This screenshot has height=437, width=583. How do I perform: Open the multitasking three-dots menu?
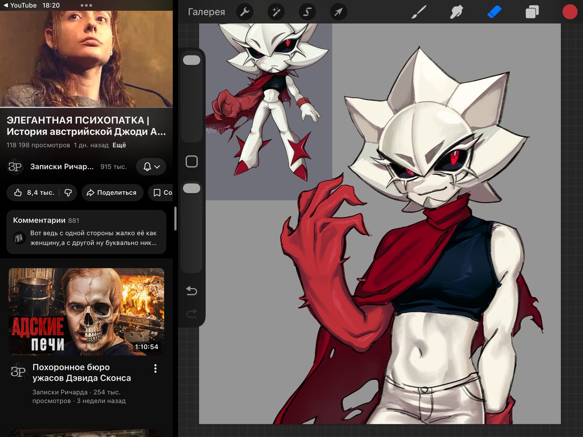point(86,5)
